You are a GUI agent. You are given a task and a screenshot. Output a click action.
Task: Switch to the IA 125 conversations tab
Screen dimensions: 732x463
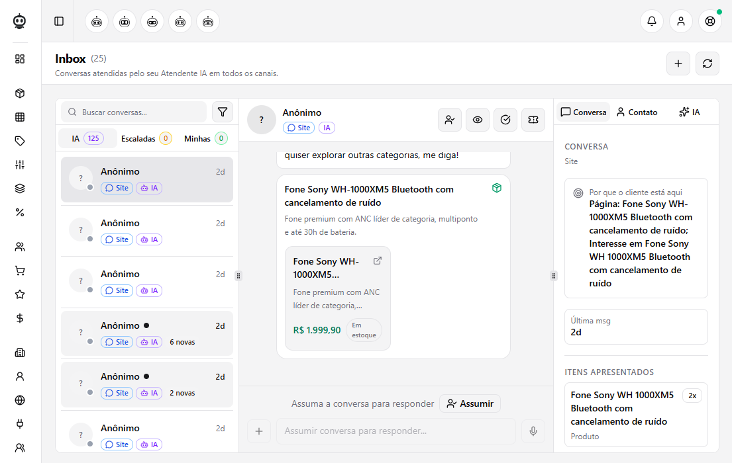(x=87, y=138)
